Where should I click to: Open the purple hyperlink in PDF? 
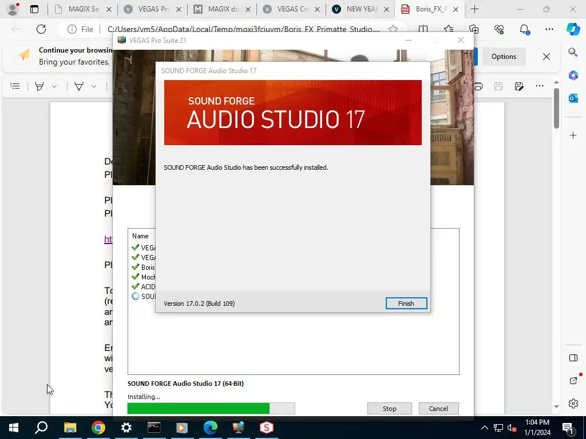click(108, 240)
